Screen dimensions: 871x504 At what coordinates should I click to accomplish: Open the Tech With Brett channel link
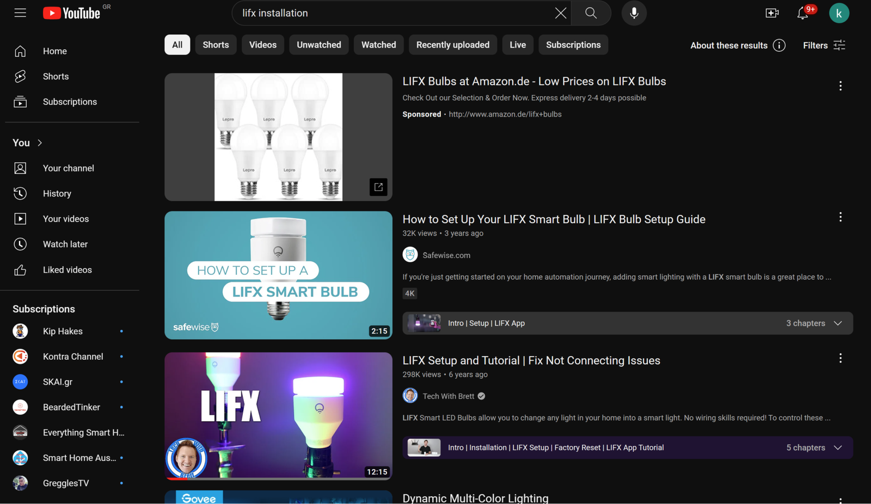[448, 396]
